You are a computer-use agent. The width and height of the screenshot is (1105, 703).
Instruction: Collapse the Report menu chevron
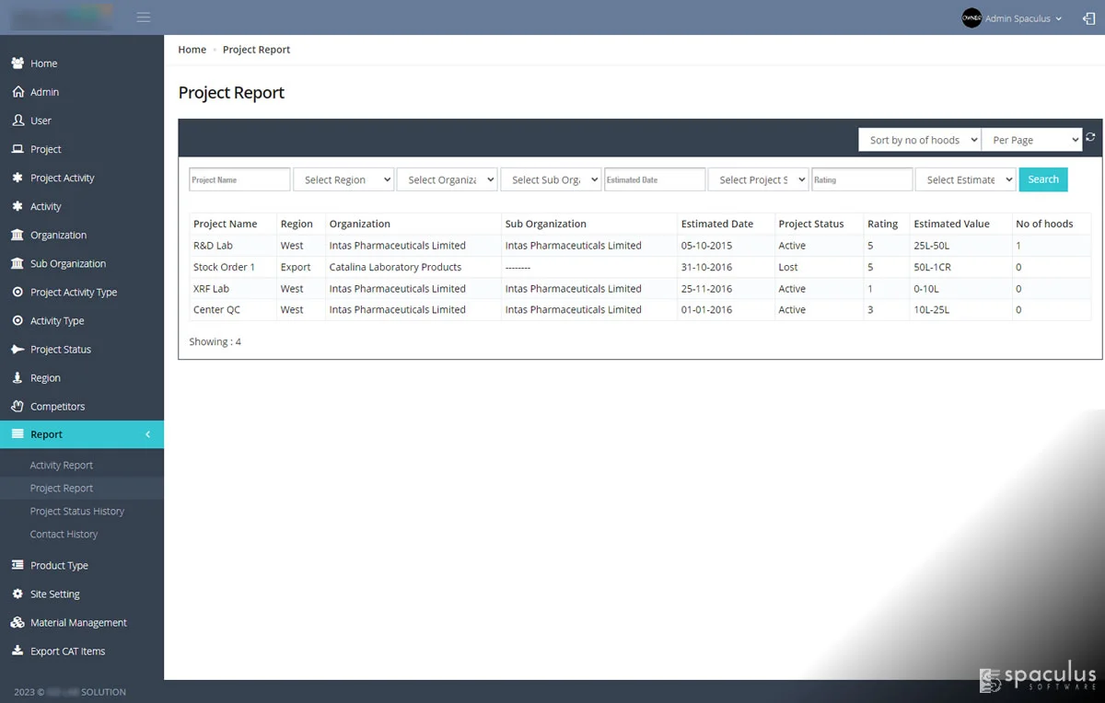[147, 434]
